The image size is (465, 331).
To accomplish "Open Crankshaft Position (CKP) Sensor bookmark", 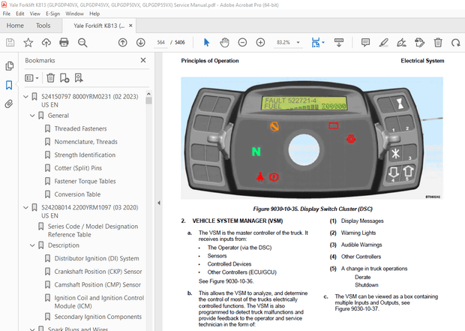I will coord(97,272).
